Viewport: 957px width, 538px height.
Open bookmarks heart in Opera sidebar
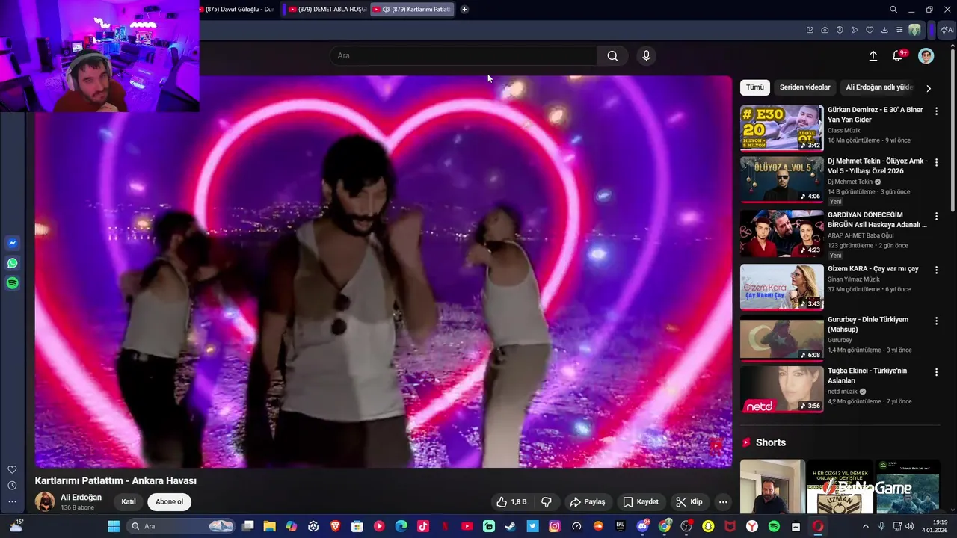12,469
